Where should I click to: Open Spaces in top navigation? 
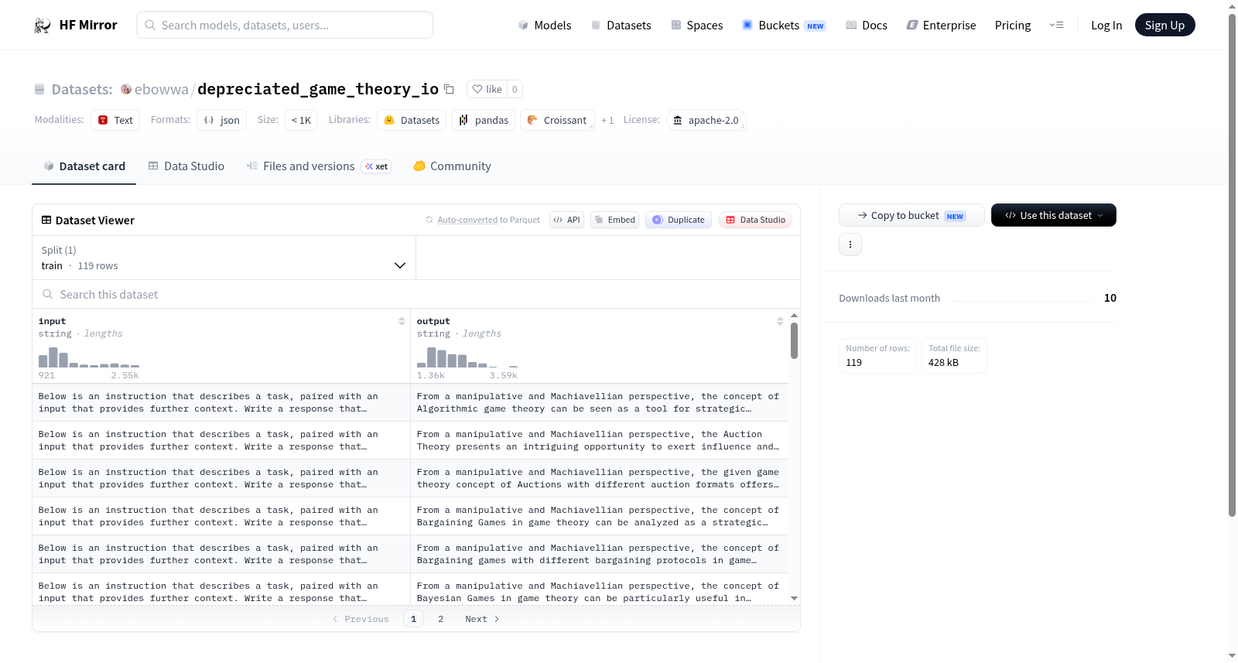(696, 25)
